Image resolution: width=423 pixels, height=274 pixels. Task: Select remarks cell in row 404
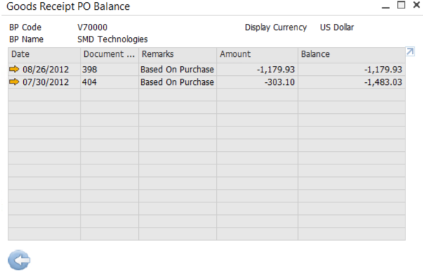[x=177, y=82]
